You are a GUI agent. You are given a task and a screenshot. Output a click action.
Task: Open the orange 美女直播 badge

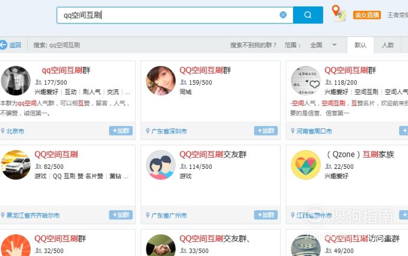[x=367, y=15]
